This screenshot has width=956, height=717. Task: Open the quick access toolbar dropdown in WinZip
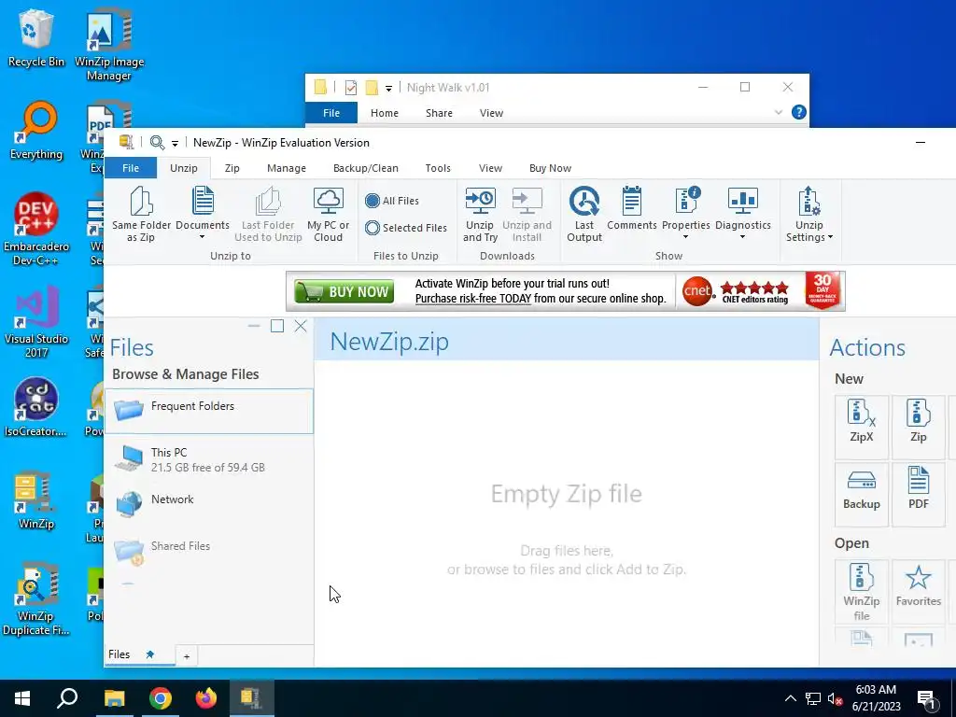pos(175,143)
